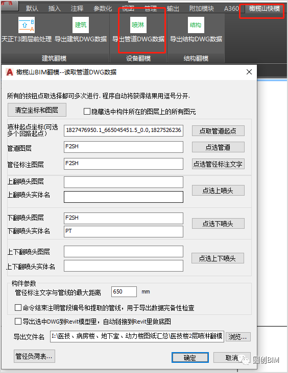Click the 点选管径标注文字 button
The image size is (288, 373).
218,164
